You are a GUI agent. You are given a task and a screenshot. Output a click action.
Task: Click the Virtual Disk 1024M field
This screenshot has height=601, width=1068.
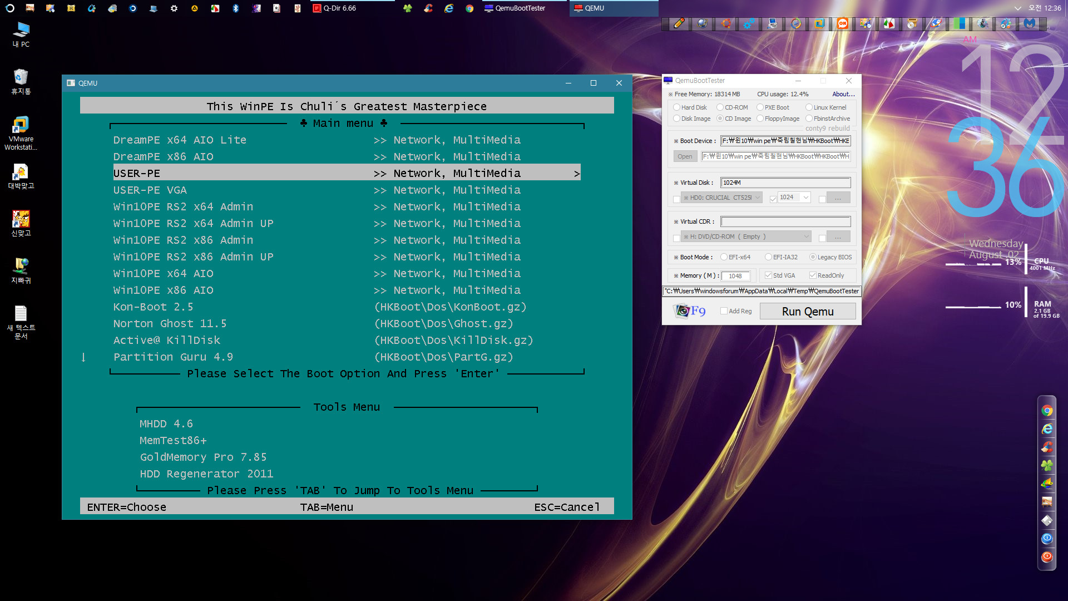[785, 183]
